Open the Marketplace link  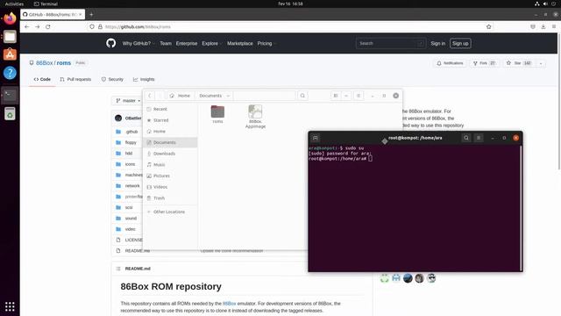pyautogui.click(x=239, y=43)
